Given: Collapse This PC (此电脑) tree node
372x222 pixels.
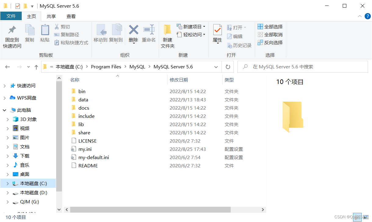Looking at the screenshot, I should (x=5, y=110).
